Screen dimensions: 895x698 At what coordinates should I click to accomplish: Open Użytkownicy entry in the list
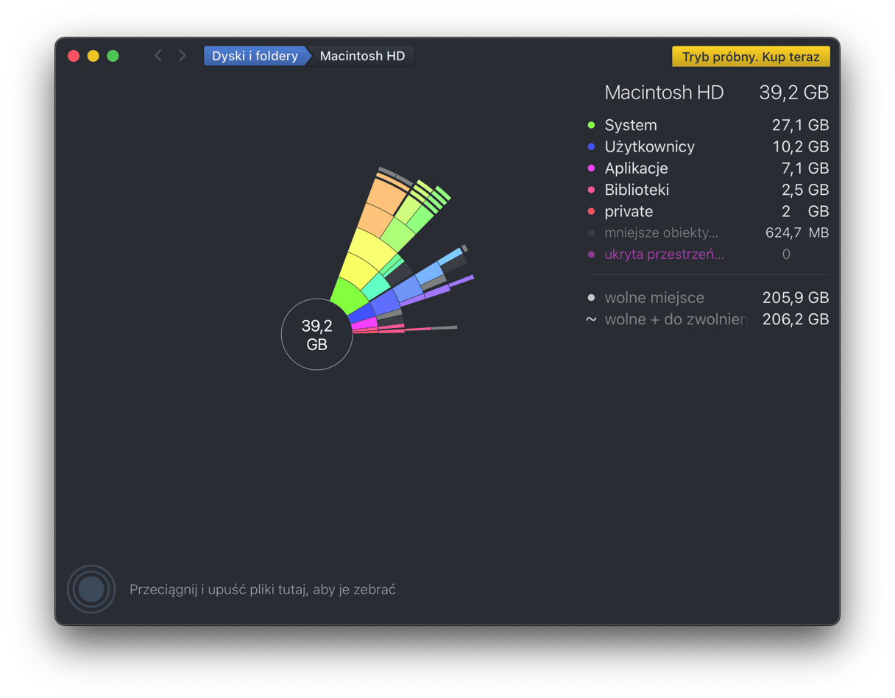point(649,147)
